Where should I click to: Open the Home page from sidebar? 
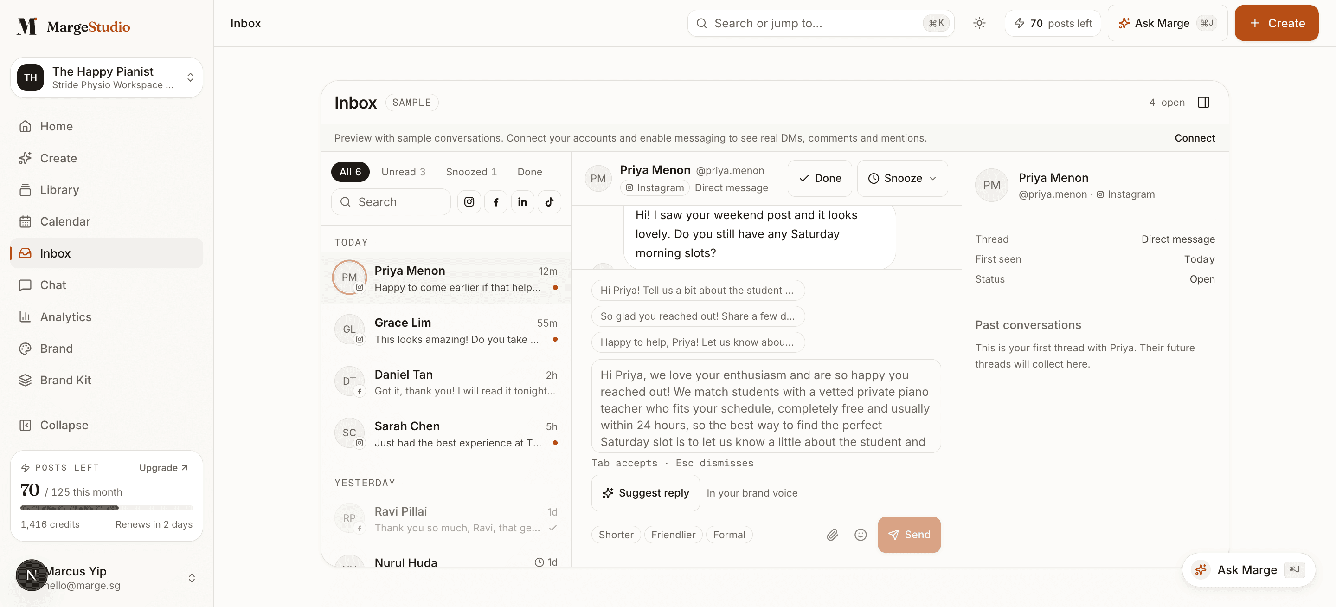106,126
